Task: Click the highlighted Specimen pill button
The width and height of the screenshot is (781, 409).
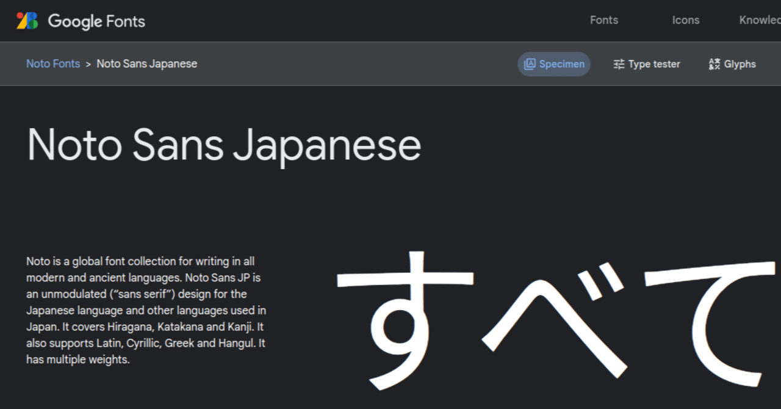Action: pos(553,63)
